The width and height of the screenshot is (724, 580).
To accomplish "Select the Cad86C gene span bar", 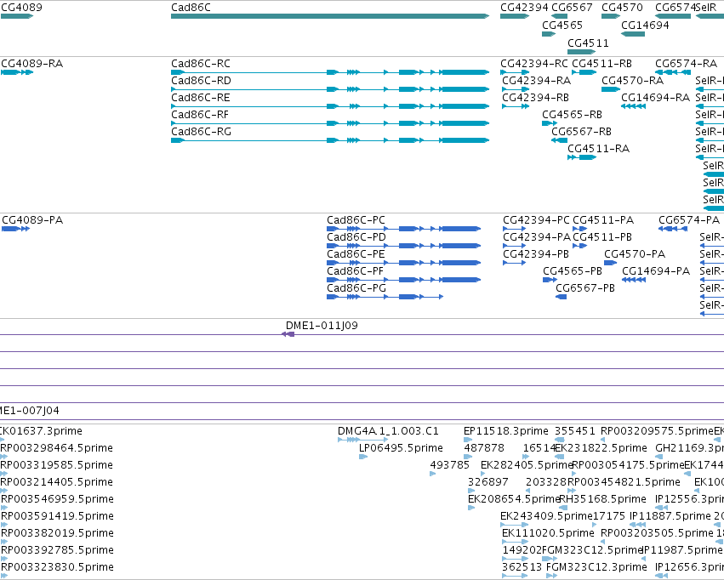I will click(330, 16).
